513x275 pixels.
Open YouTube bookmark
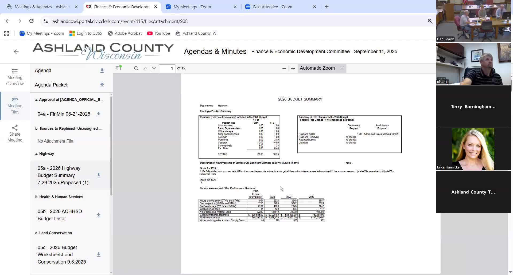[x=159, y=33]
